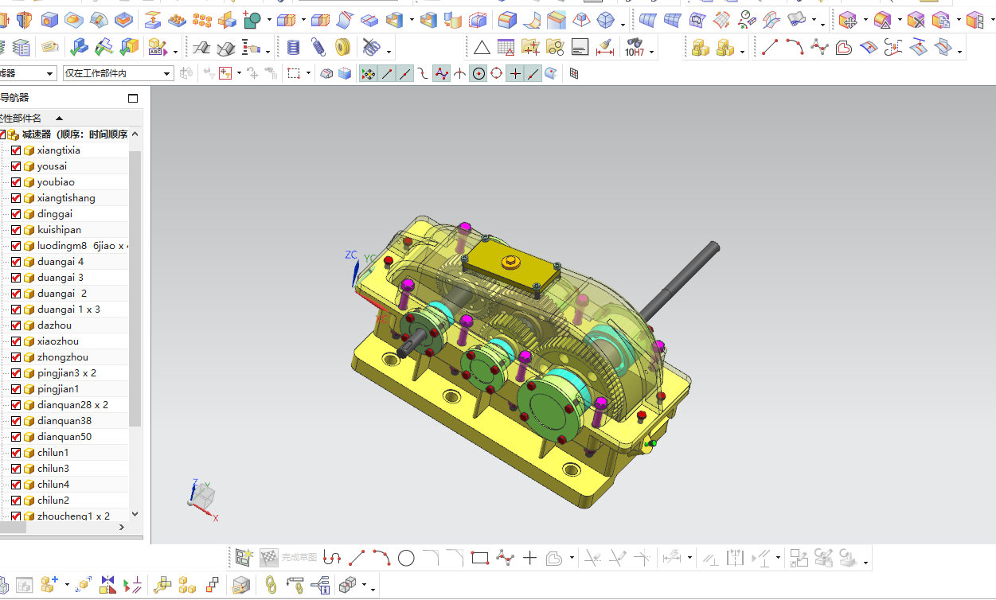Toggle visibility checkbox for youbiao
Image resolution: width=996 pixels, height=600 pixels.
coord(16,182)
